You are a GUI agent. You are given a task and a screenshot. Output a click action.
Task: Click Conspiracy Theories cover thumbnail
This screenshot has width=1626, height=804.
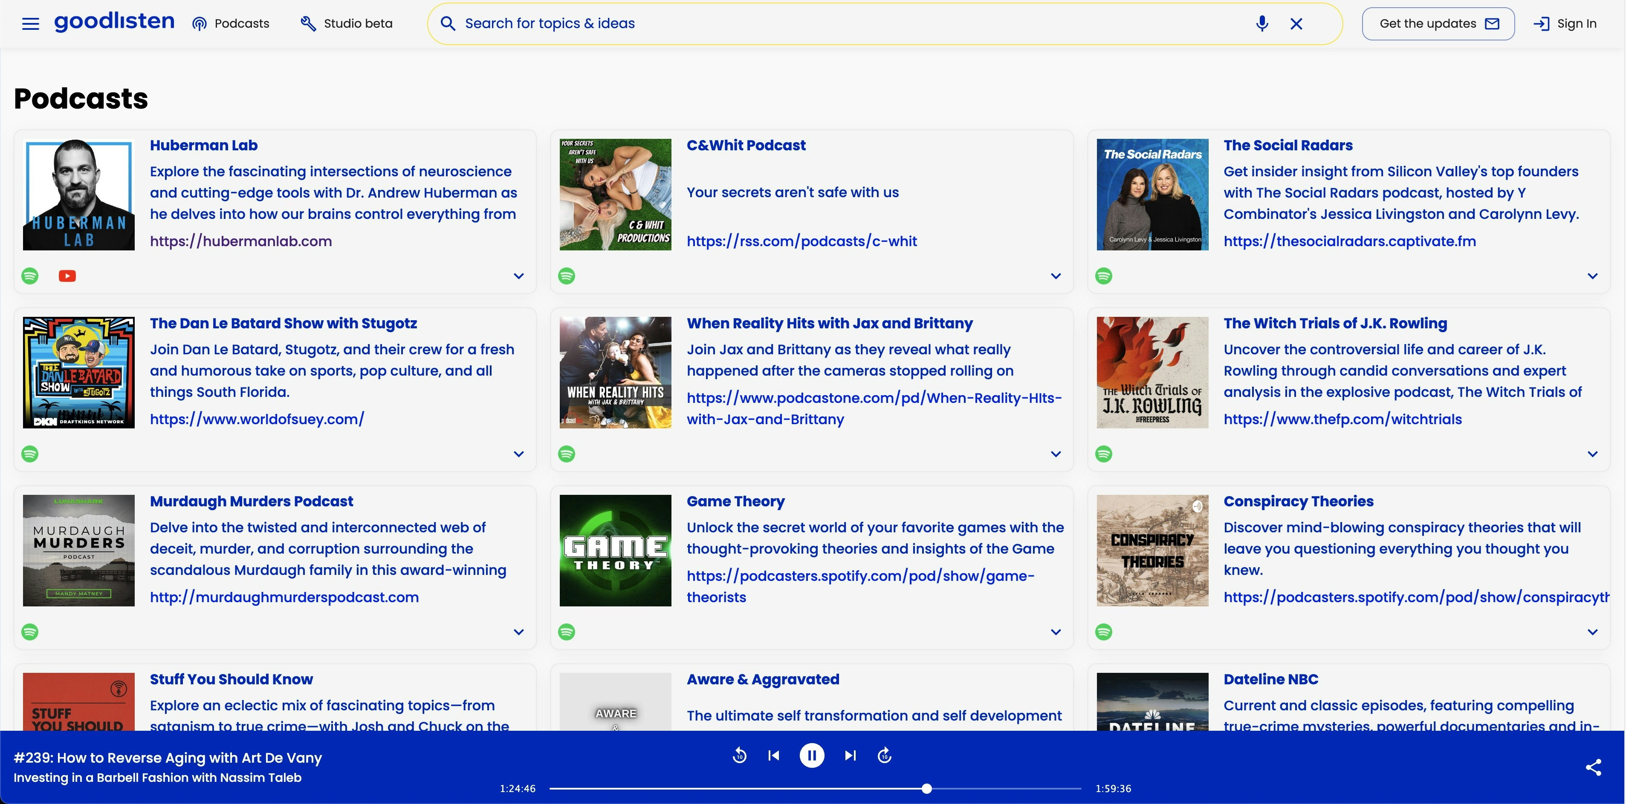pyautogui.click(x=1152, y=550)
